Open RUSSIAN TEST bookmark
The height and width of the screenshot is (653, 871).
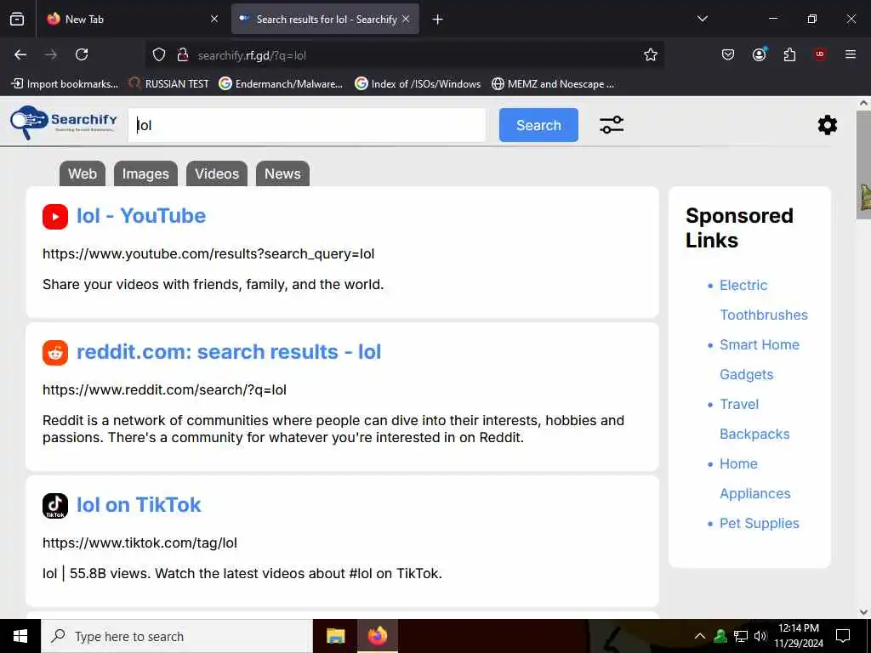pyautogui.click(x=169, y=84)
